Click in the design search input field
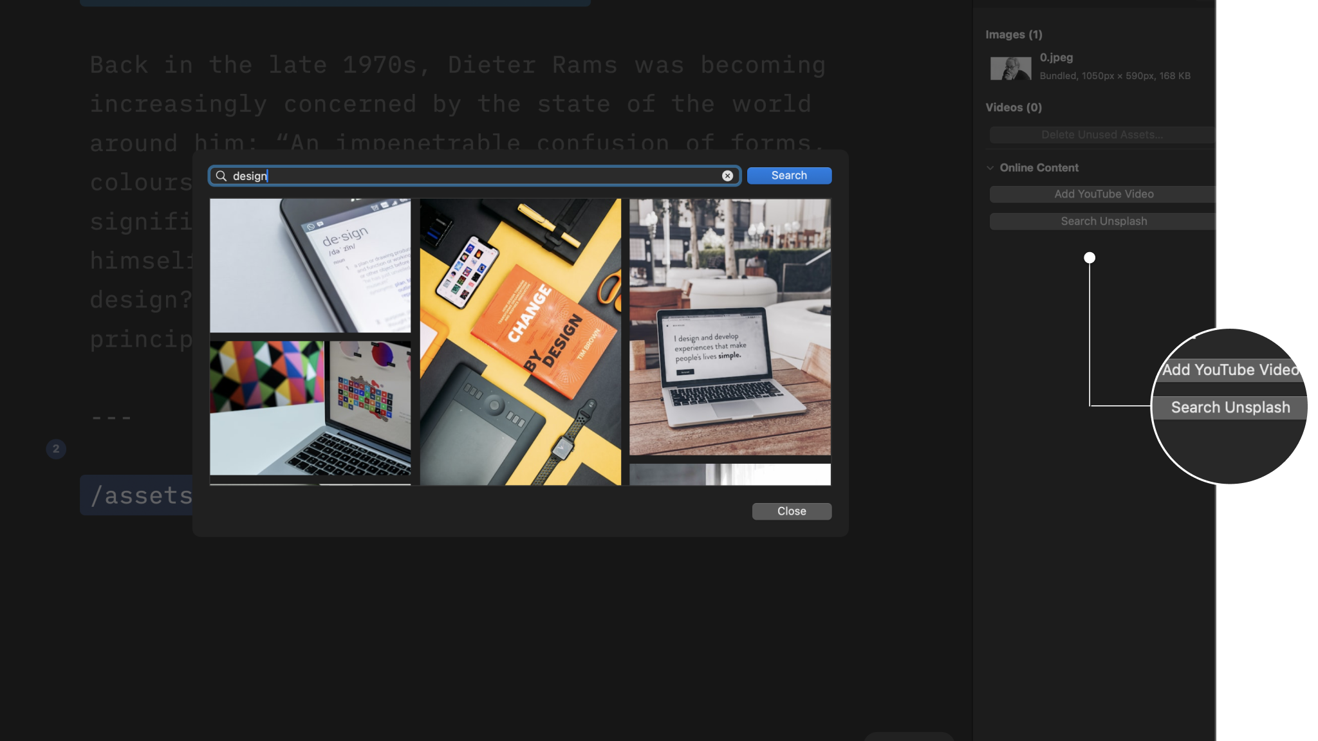 [474, 176]
